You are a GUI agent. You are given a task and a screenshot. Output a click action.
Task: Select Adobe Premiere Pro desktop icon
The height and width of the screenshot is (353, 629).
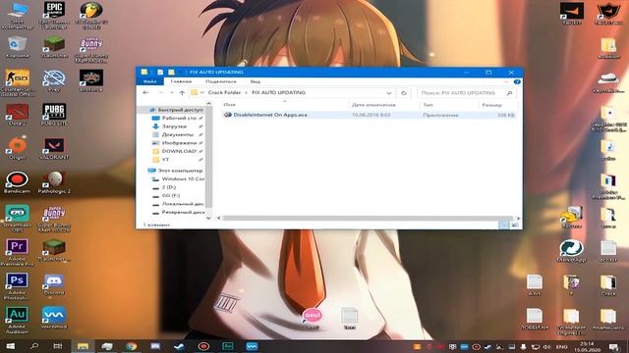17,253
